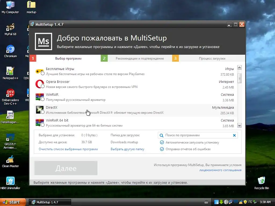Open DataWagon desktop shortcut
275x206 pixels.
(x=10, y=117)
